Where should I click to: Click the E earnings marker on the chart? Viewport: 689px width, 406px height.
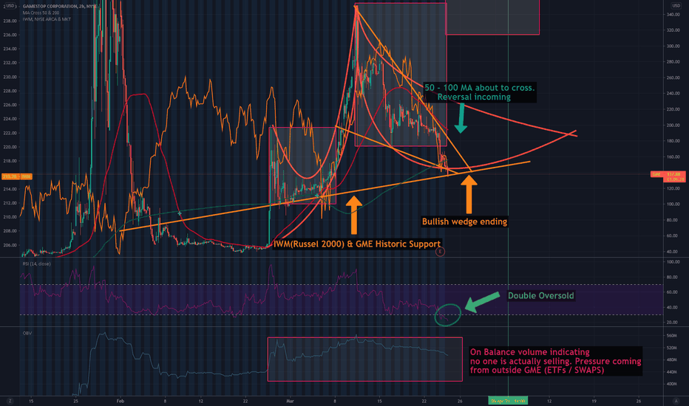(440, 252)
